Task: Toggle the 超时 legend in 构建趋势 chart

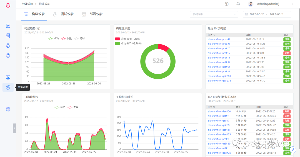Action: (x=79, y=38)
